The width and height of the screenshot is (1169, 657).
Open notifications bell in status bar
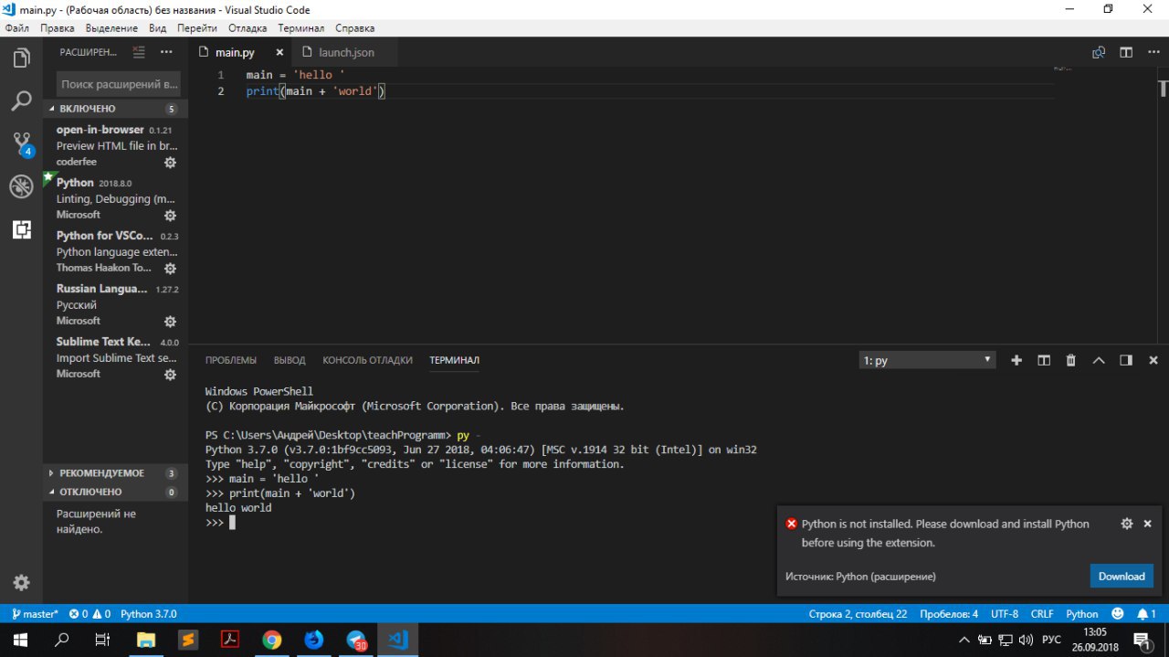[x=1147, y=614]
